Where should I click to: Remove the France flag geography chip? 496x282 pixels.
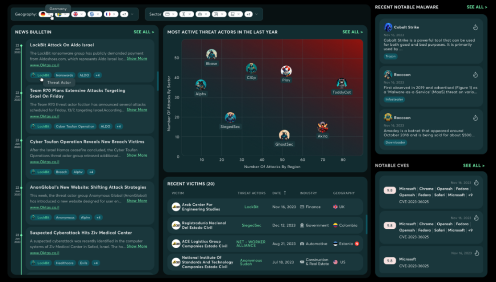[x=114, y=14]
